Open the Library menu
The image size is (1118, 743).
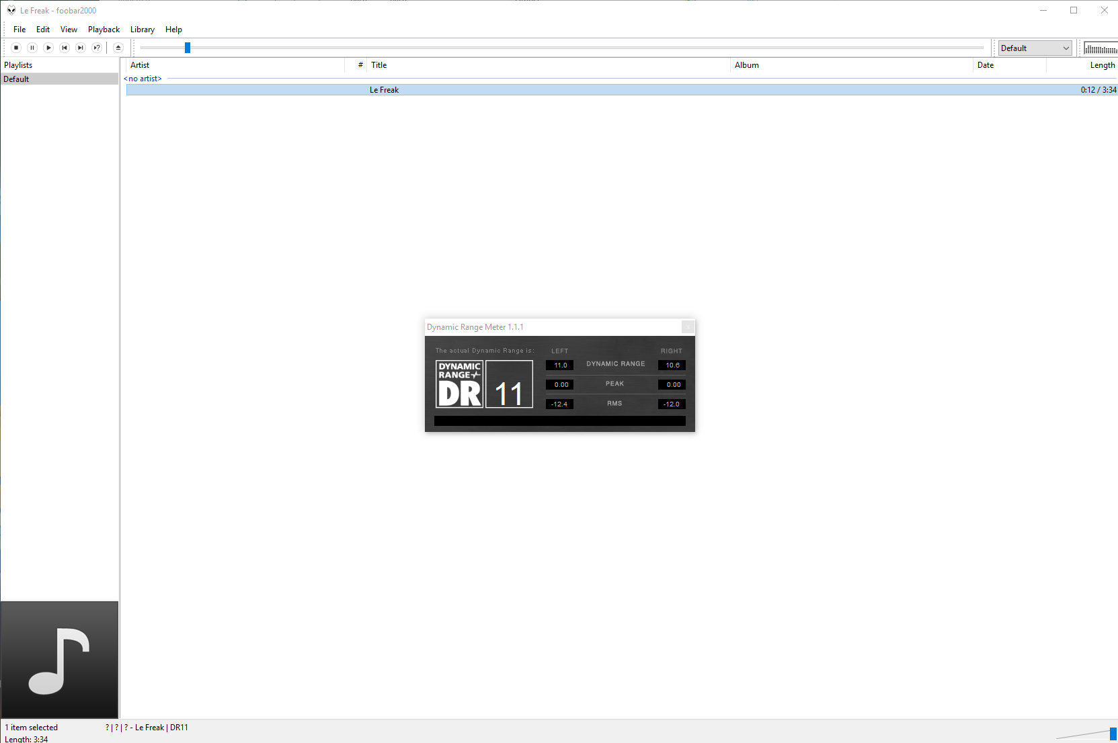point(143,30)
